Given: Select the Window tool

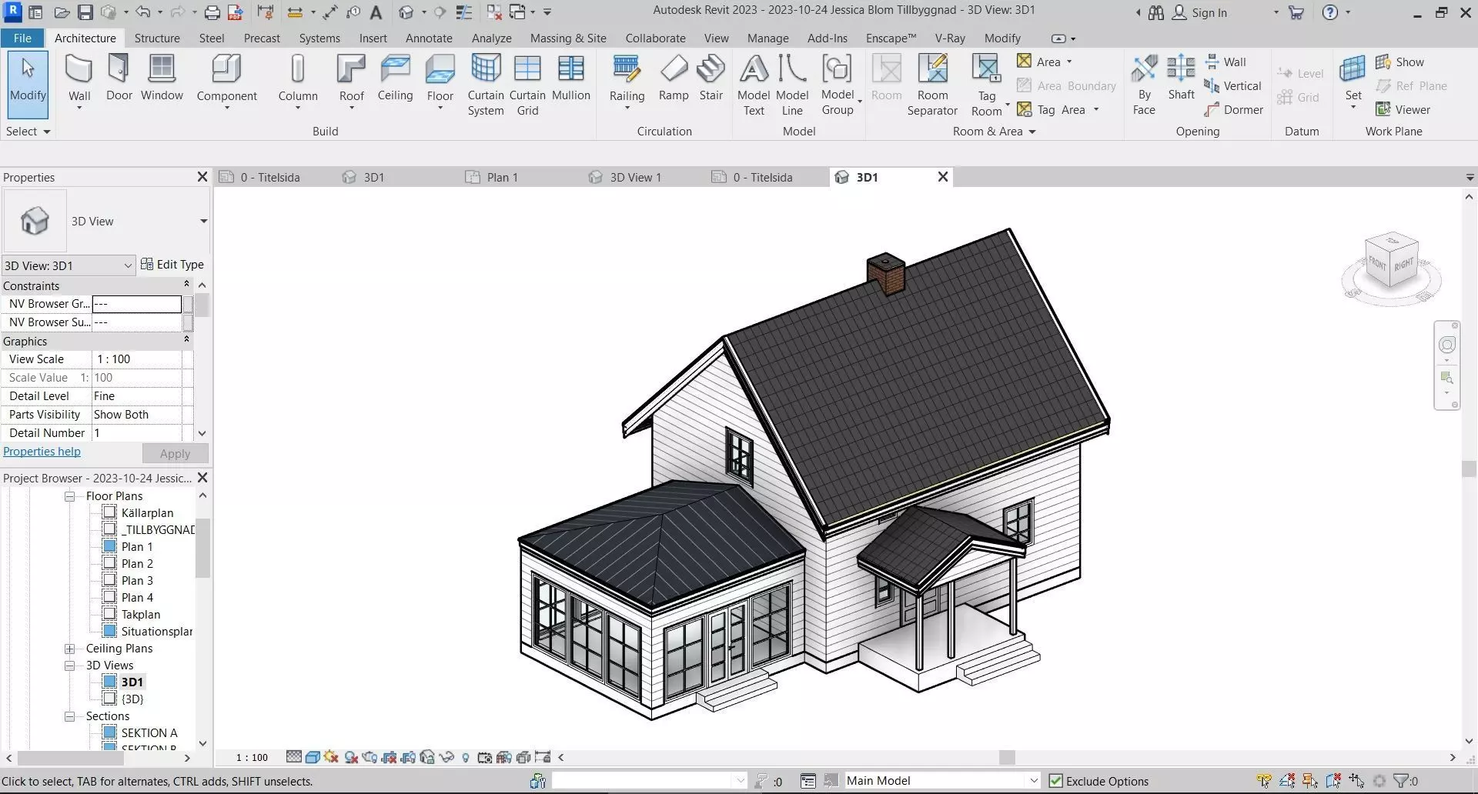Looking at the screenshot, I should (x=162, y=78).
